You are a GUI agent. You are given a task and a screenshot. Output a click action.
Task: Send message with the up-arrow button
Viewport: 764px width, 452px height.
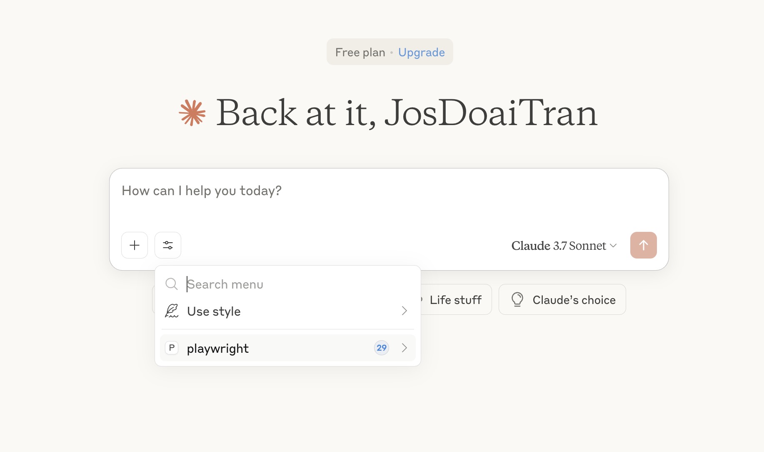coord(644,245)
